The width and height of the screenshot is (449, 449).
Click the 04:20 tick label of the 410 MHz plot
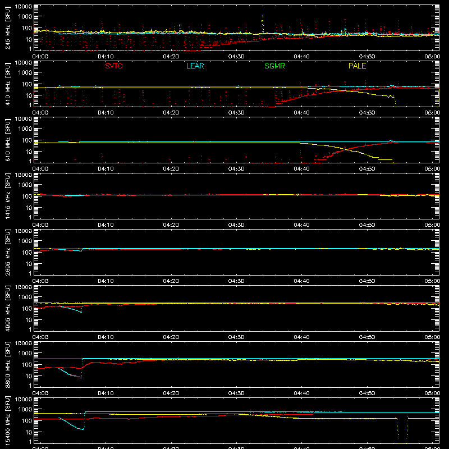(x=171, y=113)
